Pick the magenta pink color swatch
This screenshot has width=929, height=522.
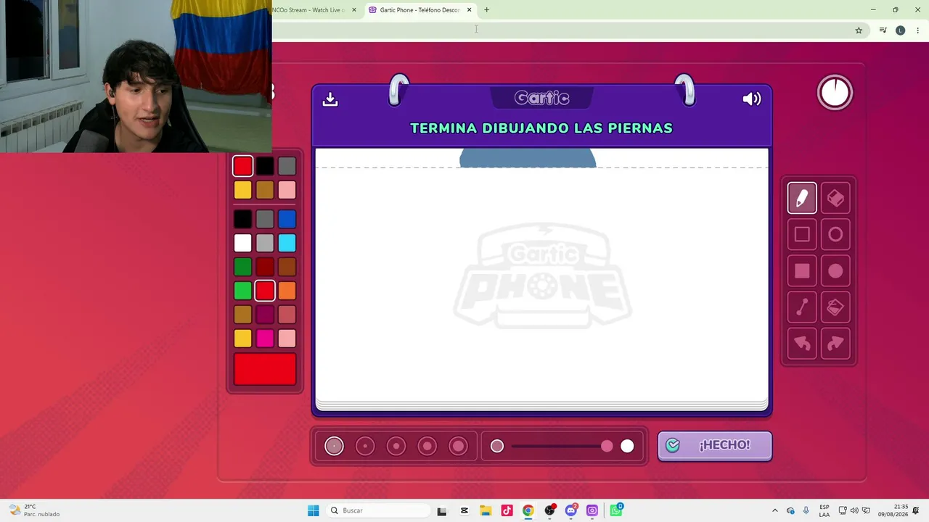[x=265, y=339]
